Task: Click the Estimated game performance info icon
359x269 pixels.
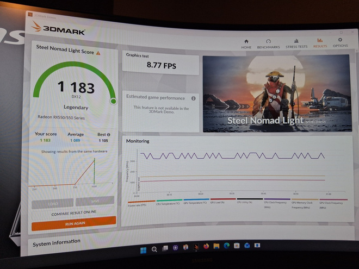Action: pos(194,98)
